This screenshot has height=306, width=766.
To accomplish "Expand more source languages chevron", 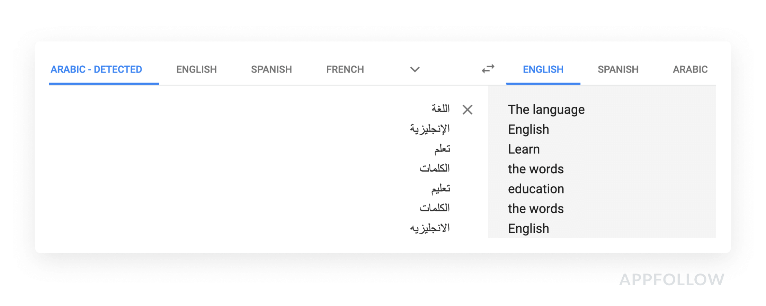I will [415, 69].
